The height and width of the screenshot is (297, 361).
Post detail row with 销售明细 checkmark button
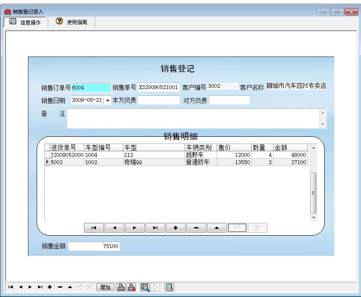click(x=237, y=228)
